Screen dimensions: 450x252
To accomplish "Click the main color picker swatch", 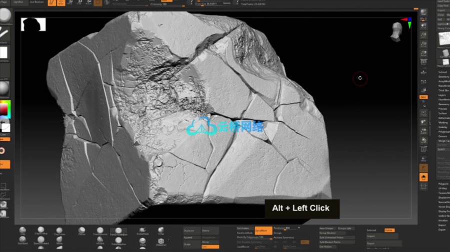I will [x=4, y=109].
